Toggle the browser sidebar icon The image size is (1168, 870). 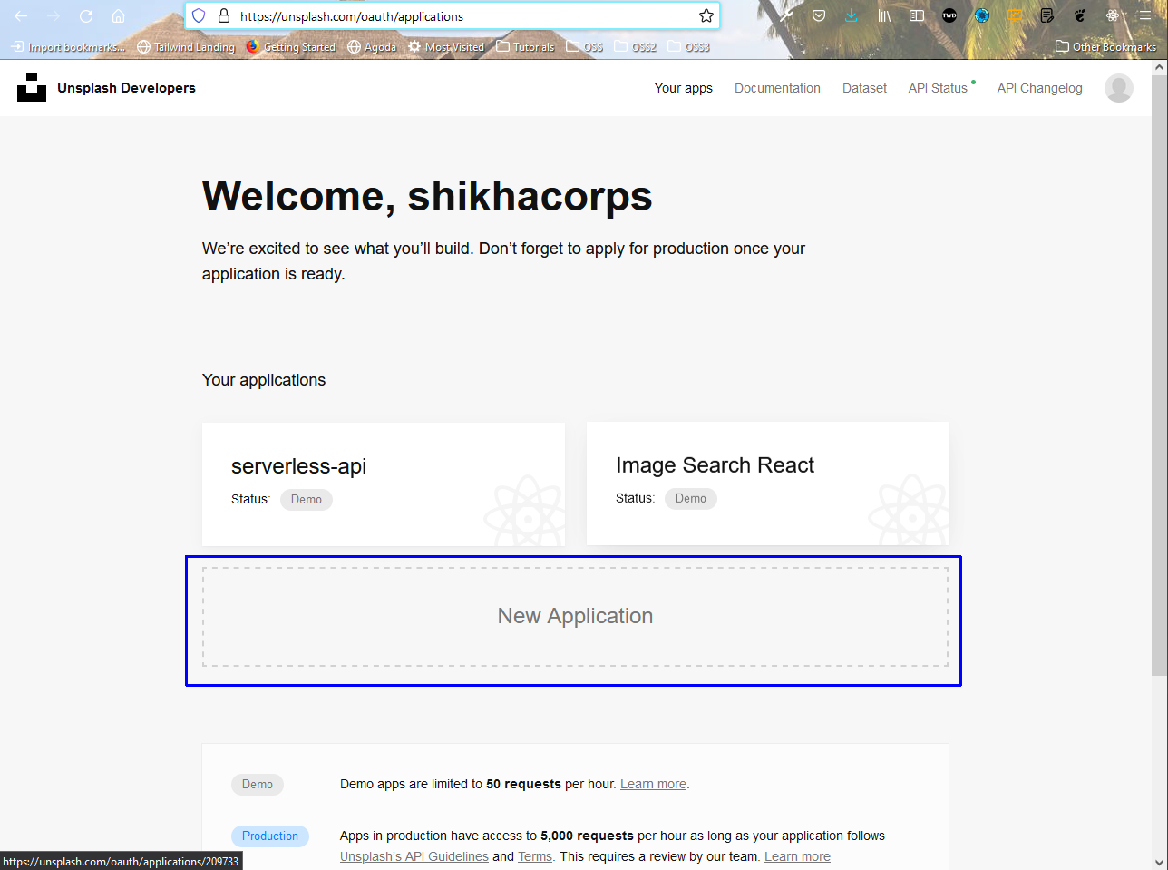click(917, 15)
